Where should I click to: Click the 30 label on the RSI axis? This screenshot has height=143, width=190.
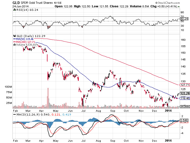point(182,26)
